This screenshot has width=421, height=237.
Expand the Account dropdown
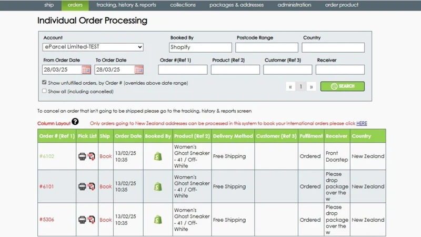pyautogui.click(x=93, y=47)
